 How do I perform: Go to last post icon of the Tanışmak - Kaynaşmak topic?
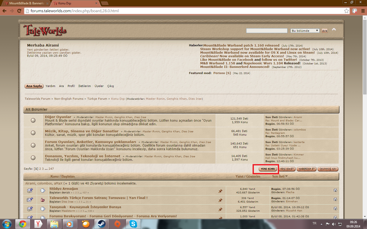point(335,209)
